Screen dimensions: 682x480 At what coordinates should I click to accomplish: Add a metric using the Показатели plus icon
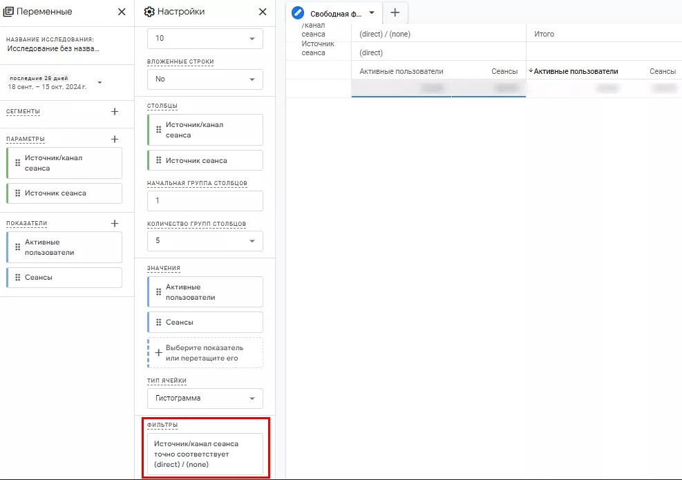pos(115,222)
